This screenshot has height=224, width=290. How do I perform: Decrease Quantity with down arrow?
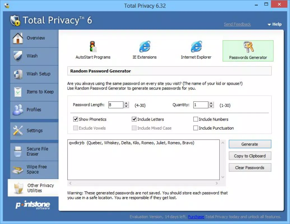(211, 106)
